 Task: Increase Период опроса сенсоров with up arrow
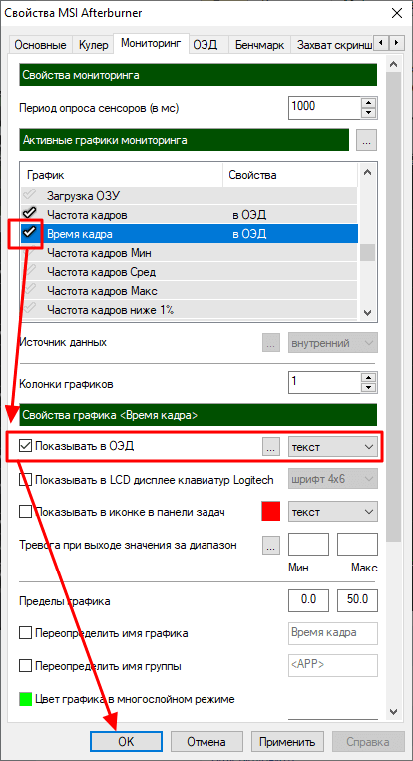point(370,103)
